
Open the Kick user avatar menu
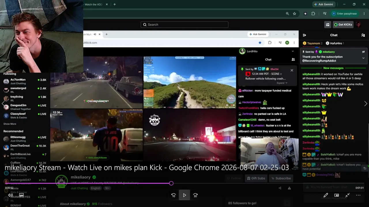click(x=358, y=25)
